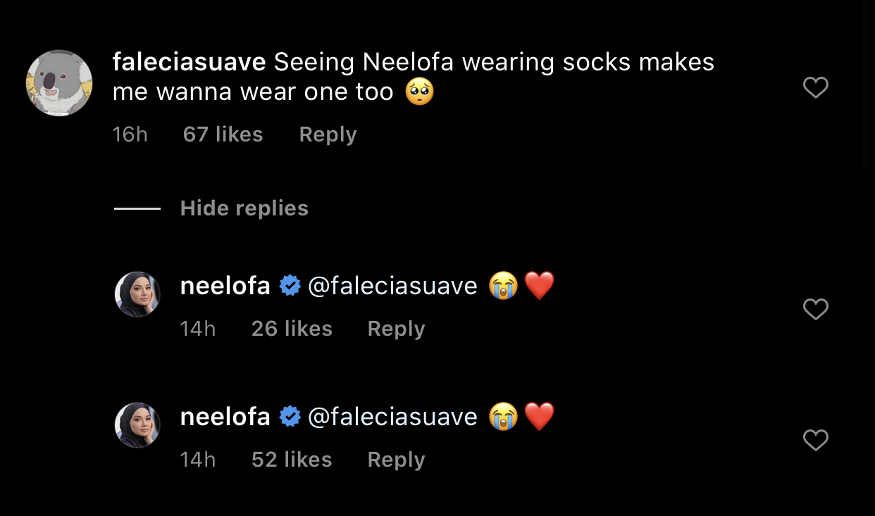Open neelofa's avatar on the 52-likes reply
The width and height of the screenshot is (875, 516).
[137, 425]
